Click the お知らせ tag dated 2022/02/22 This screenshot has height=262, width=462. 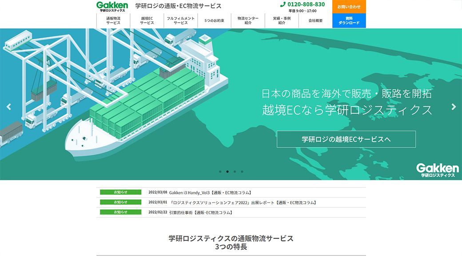click(120, 212)
